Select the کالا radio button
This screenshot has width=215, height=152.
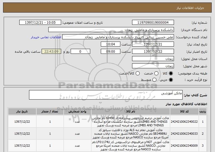(171, 73)
